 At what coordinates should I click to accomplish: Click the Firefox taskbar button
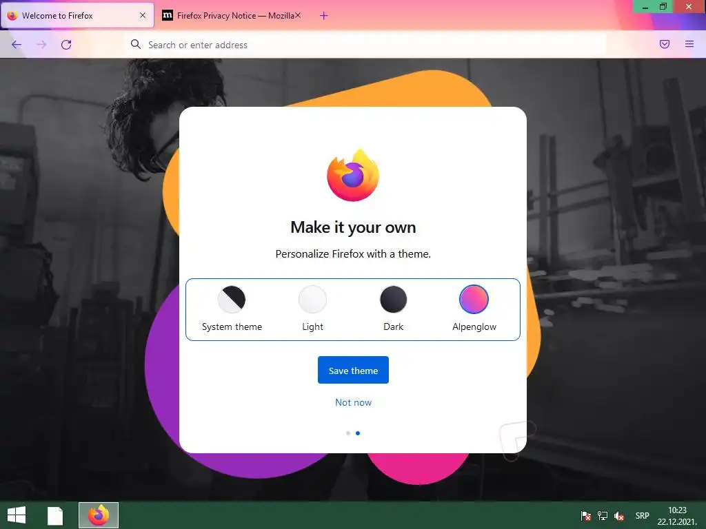(99, 515)
